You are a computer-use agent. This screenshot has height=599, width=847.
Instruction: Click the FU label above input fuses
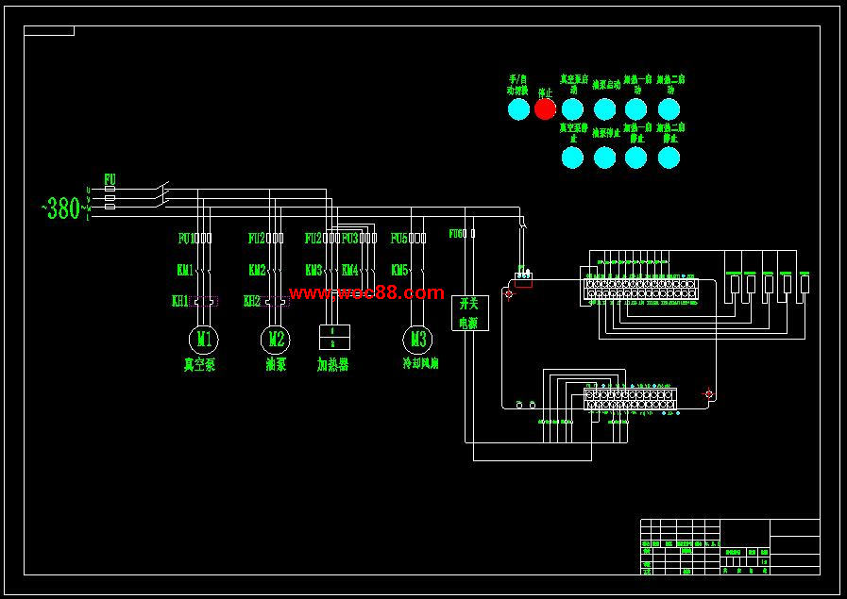point(110,179)
